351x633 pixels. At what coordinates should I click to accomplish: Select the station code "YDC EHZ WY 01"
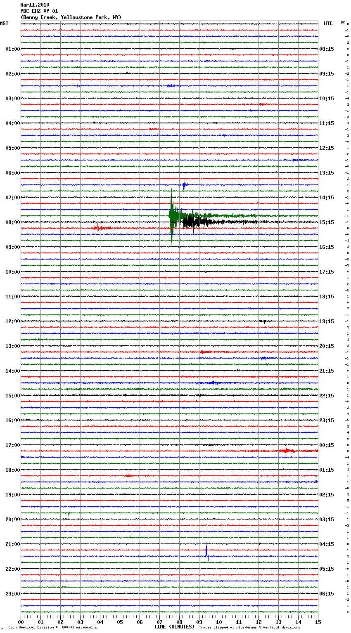coord(39,11)
